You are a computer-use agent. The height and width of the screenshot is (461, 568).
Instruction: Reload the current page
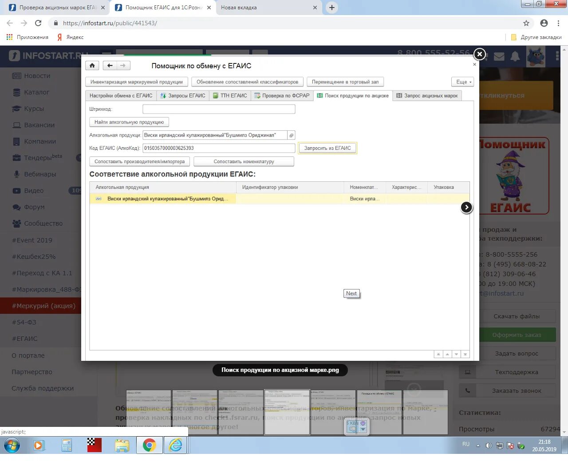pyautogui.click(x=38, y=23)
